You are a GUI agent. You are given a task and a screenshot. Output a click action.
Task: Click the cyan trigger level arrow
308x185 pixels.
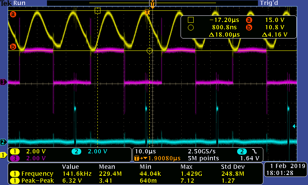pyautogui.click(x=295, y=126)
